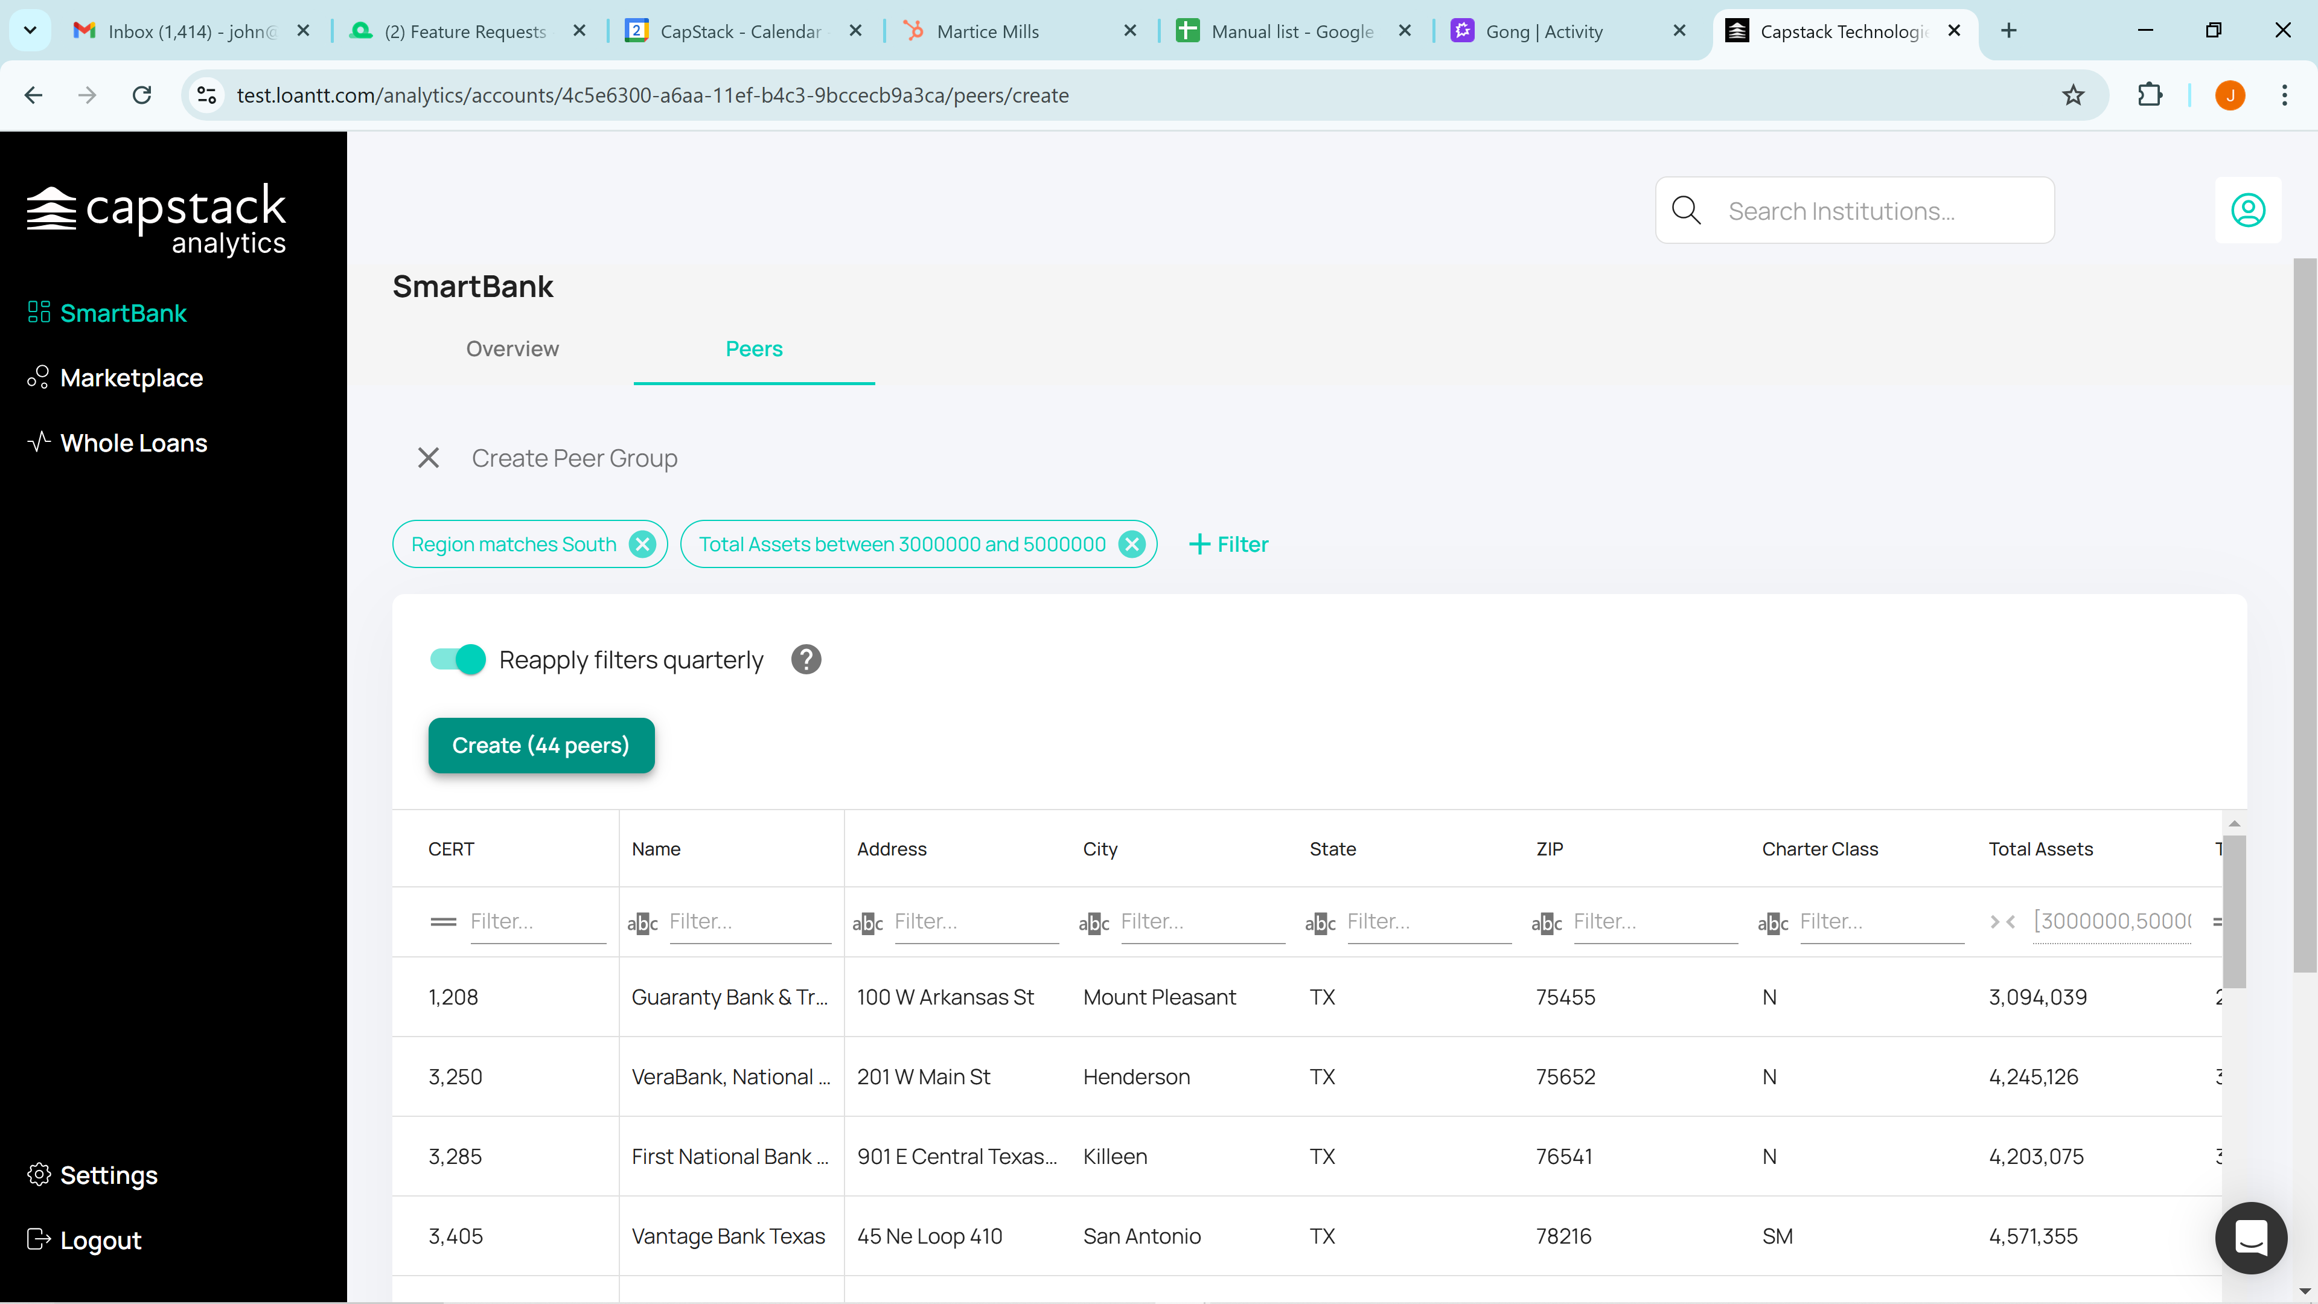Go to Whole Loans section
Viewport: 2318px width, 1304px height.
pos(117,442)
